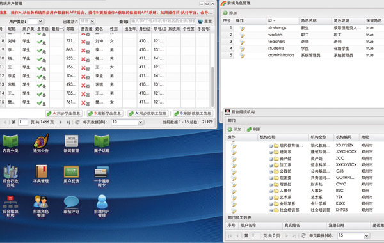Open 字典管理 book icon
Viewport: 384px width, 243px height.
[41, 174]
